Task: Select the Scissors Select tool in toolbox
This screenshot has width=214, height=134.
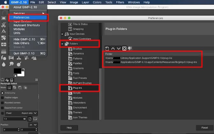Action: [4, 25]
